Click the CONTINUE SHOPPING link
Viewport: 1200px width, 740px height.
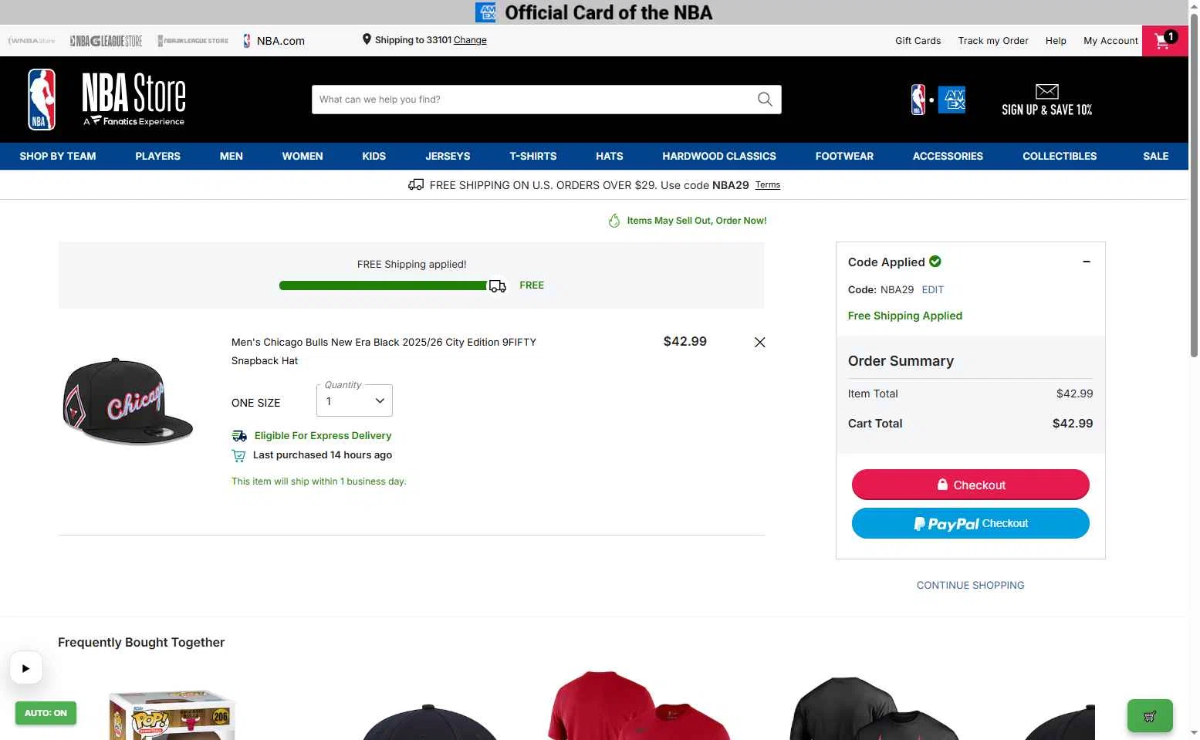coord(970,586)
